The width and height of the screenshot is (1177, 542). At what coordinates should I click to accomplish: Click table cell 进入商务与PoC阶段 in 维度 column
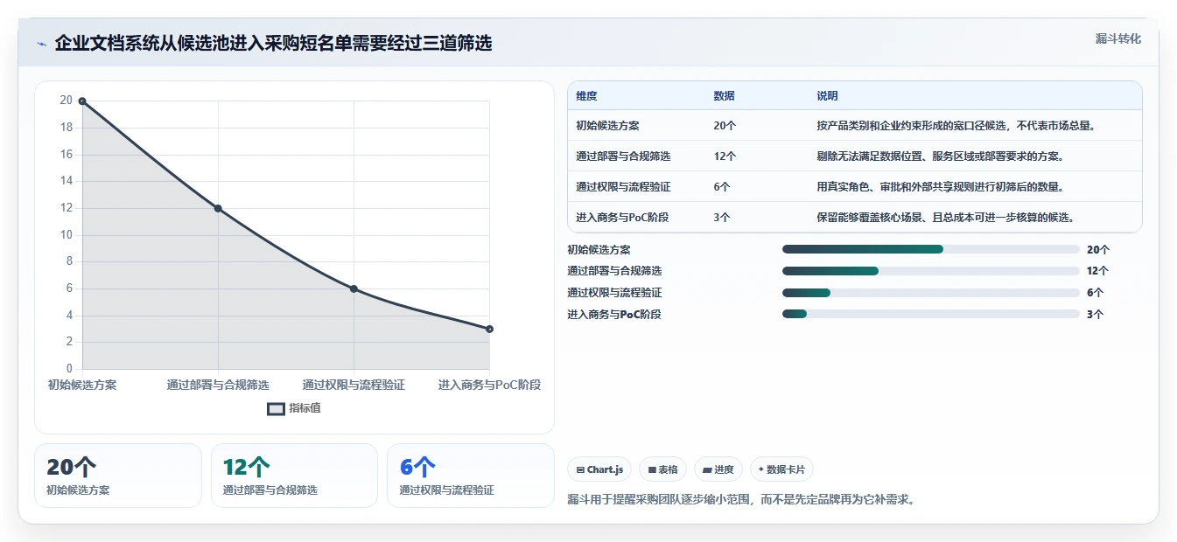622,218
